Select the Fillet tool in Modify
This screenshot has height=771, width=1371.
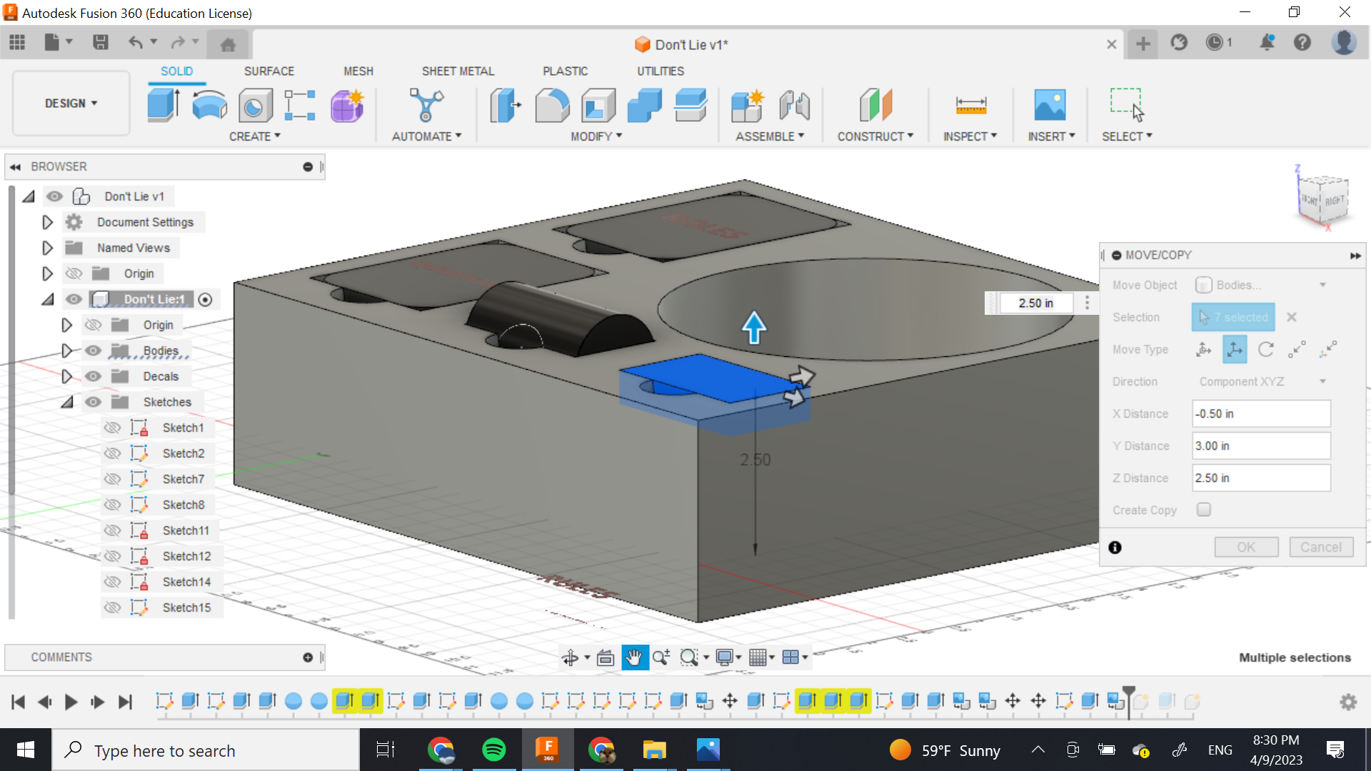pos(552,105)
